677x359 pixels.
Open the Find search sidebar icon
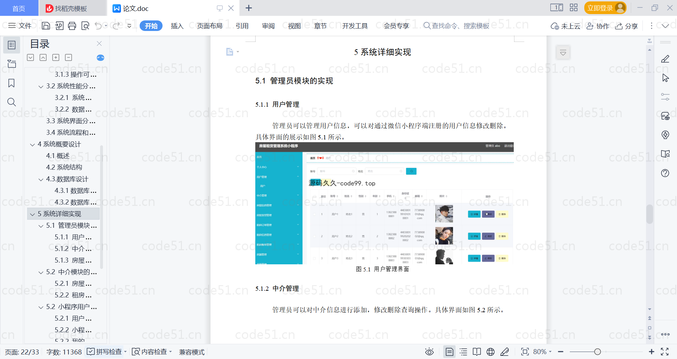coord(12,102)
